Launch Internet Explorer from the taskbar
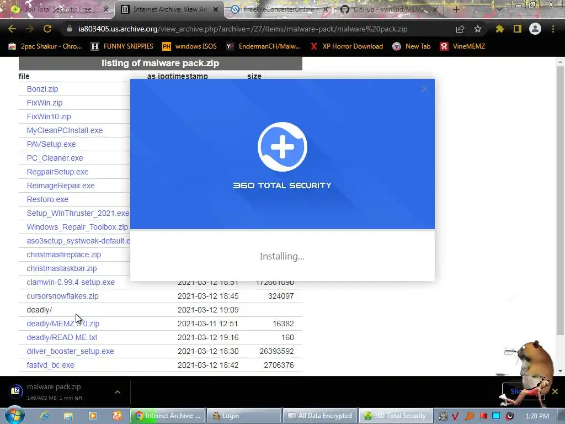The width and height of the screenshot is (565, 424). click(44, 416)
